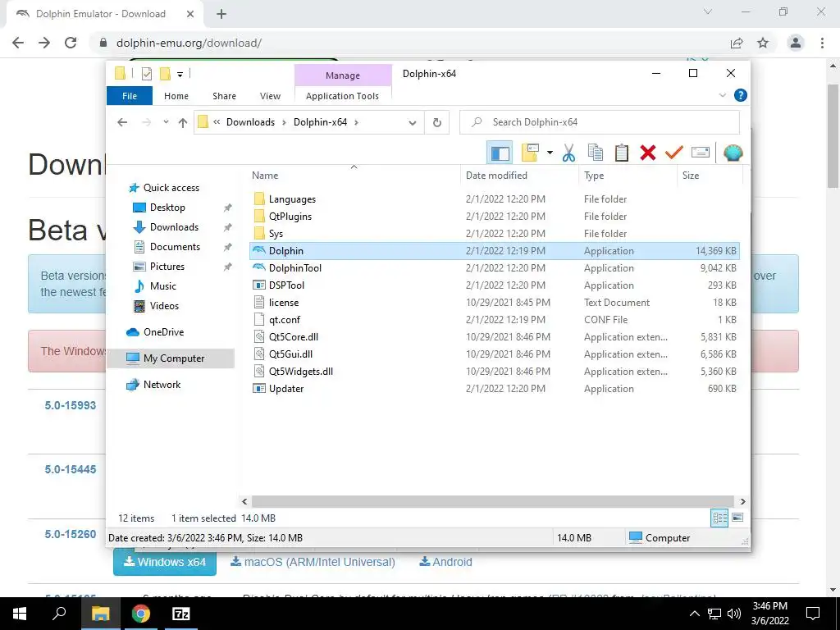This screenshot has width=840, height=630.
Task: Open Downloads in navigation pane
Action: pos(174,227)
